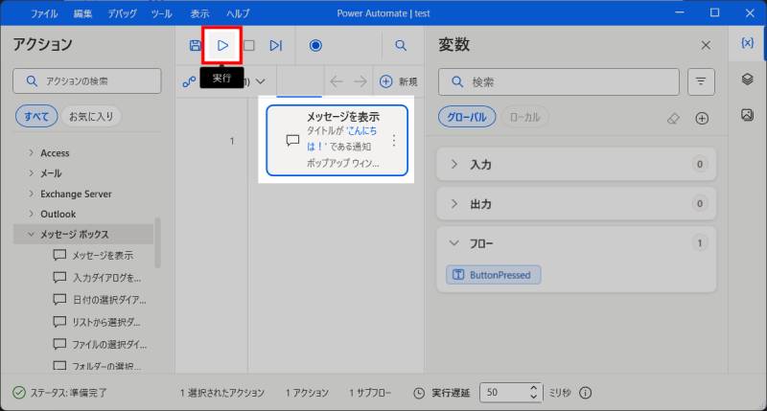
Task: Click the 1 サブフロー status entry
Action: (x=370, y=393)
